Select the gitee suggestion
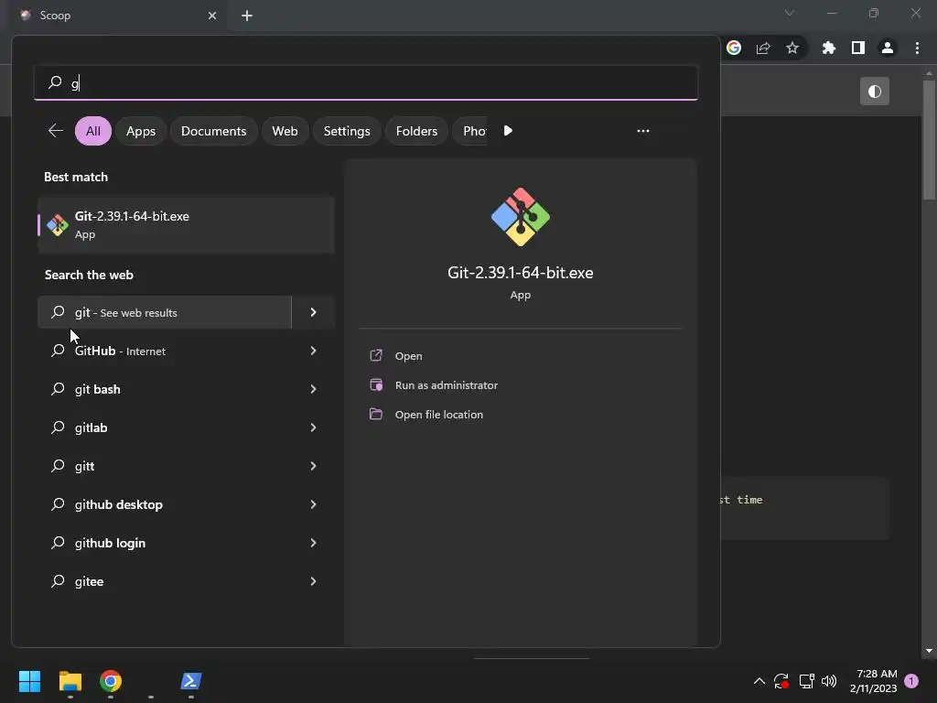The height and width of the screenshot is (703, 937). [x=165, y=581]
